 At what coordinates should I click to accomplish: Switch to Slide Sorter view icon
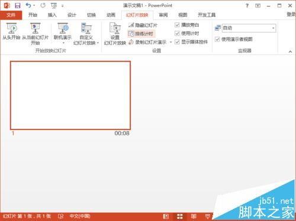[180, 216]
